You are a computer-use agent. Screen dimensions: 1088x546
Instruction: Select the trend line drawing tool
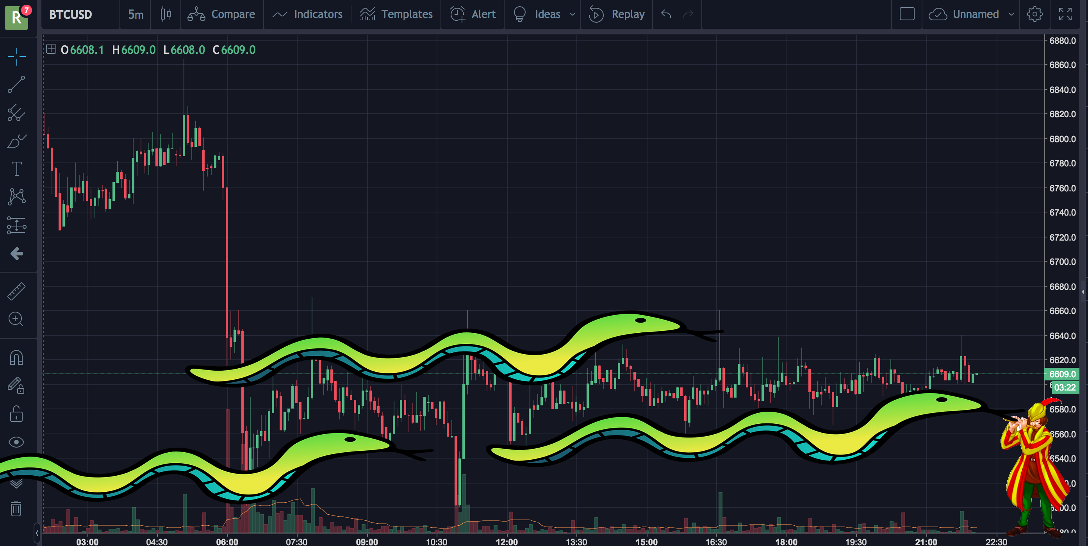(x=16, y=84)
